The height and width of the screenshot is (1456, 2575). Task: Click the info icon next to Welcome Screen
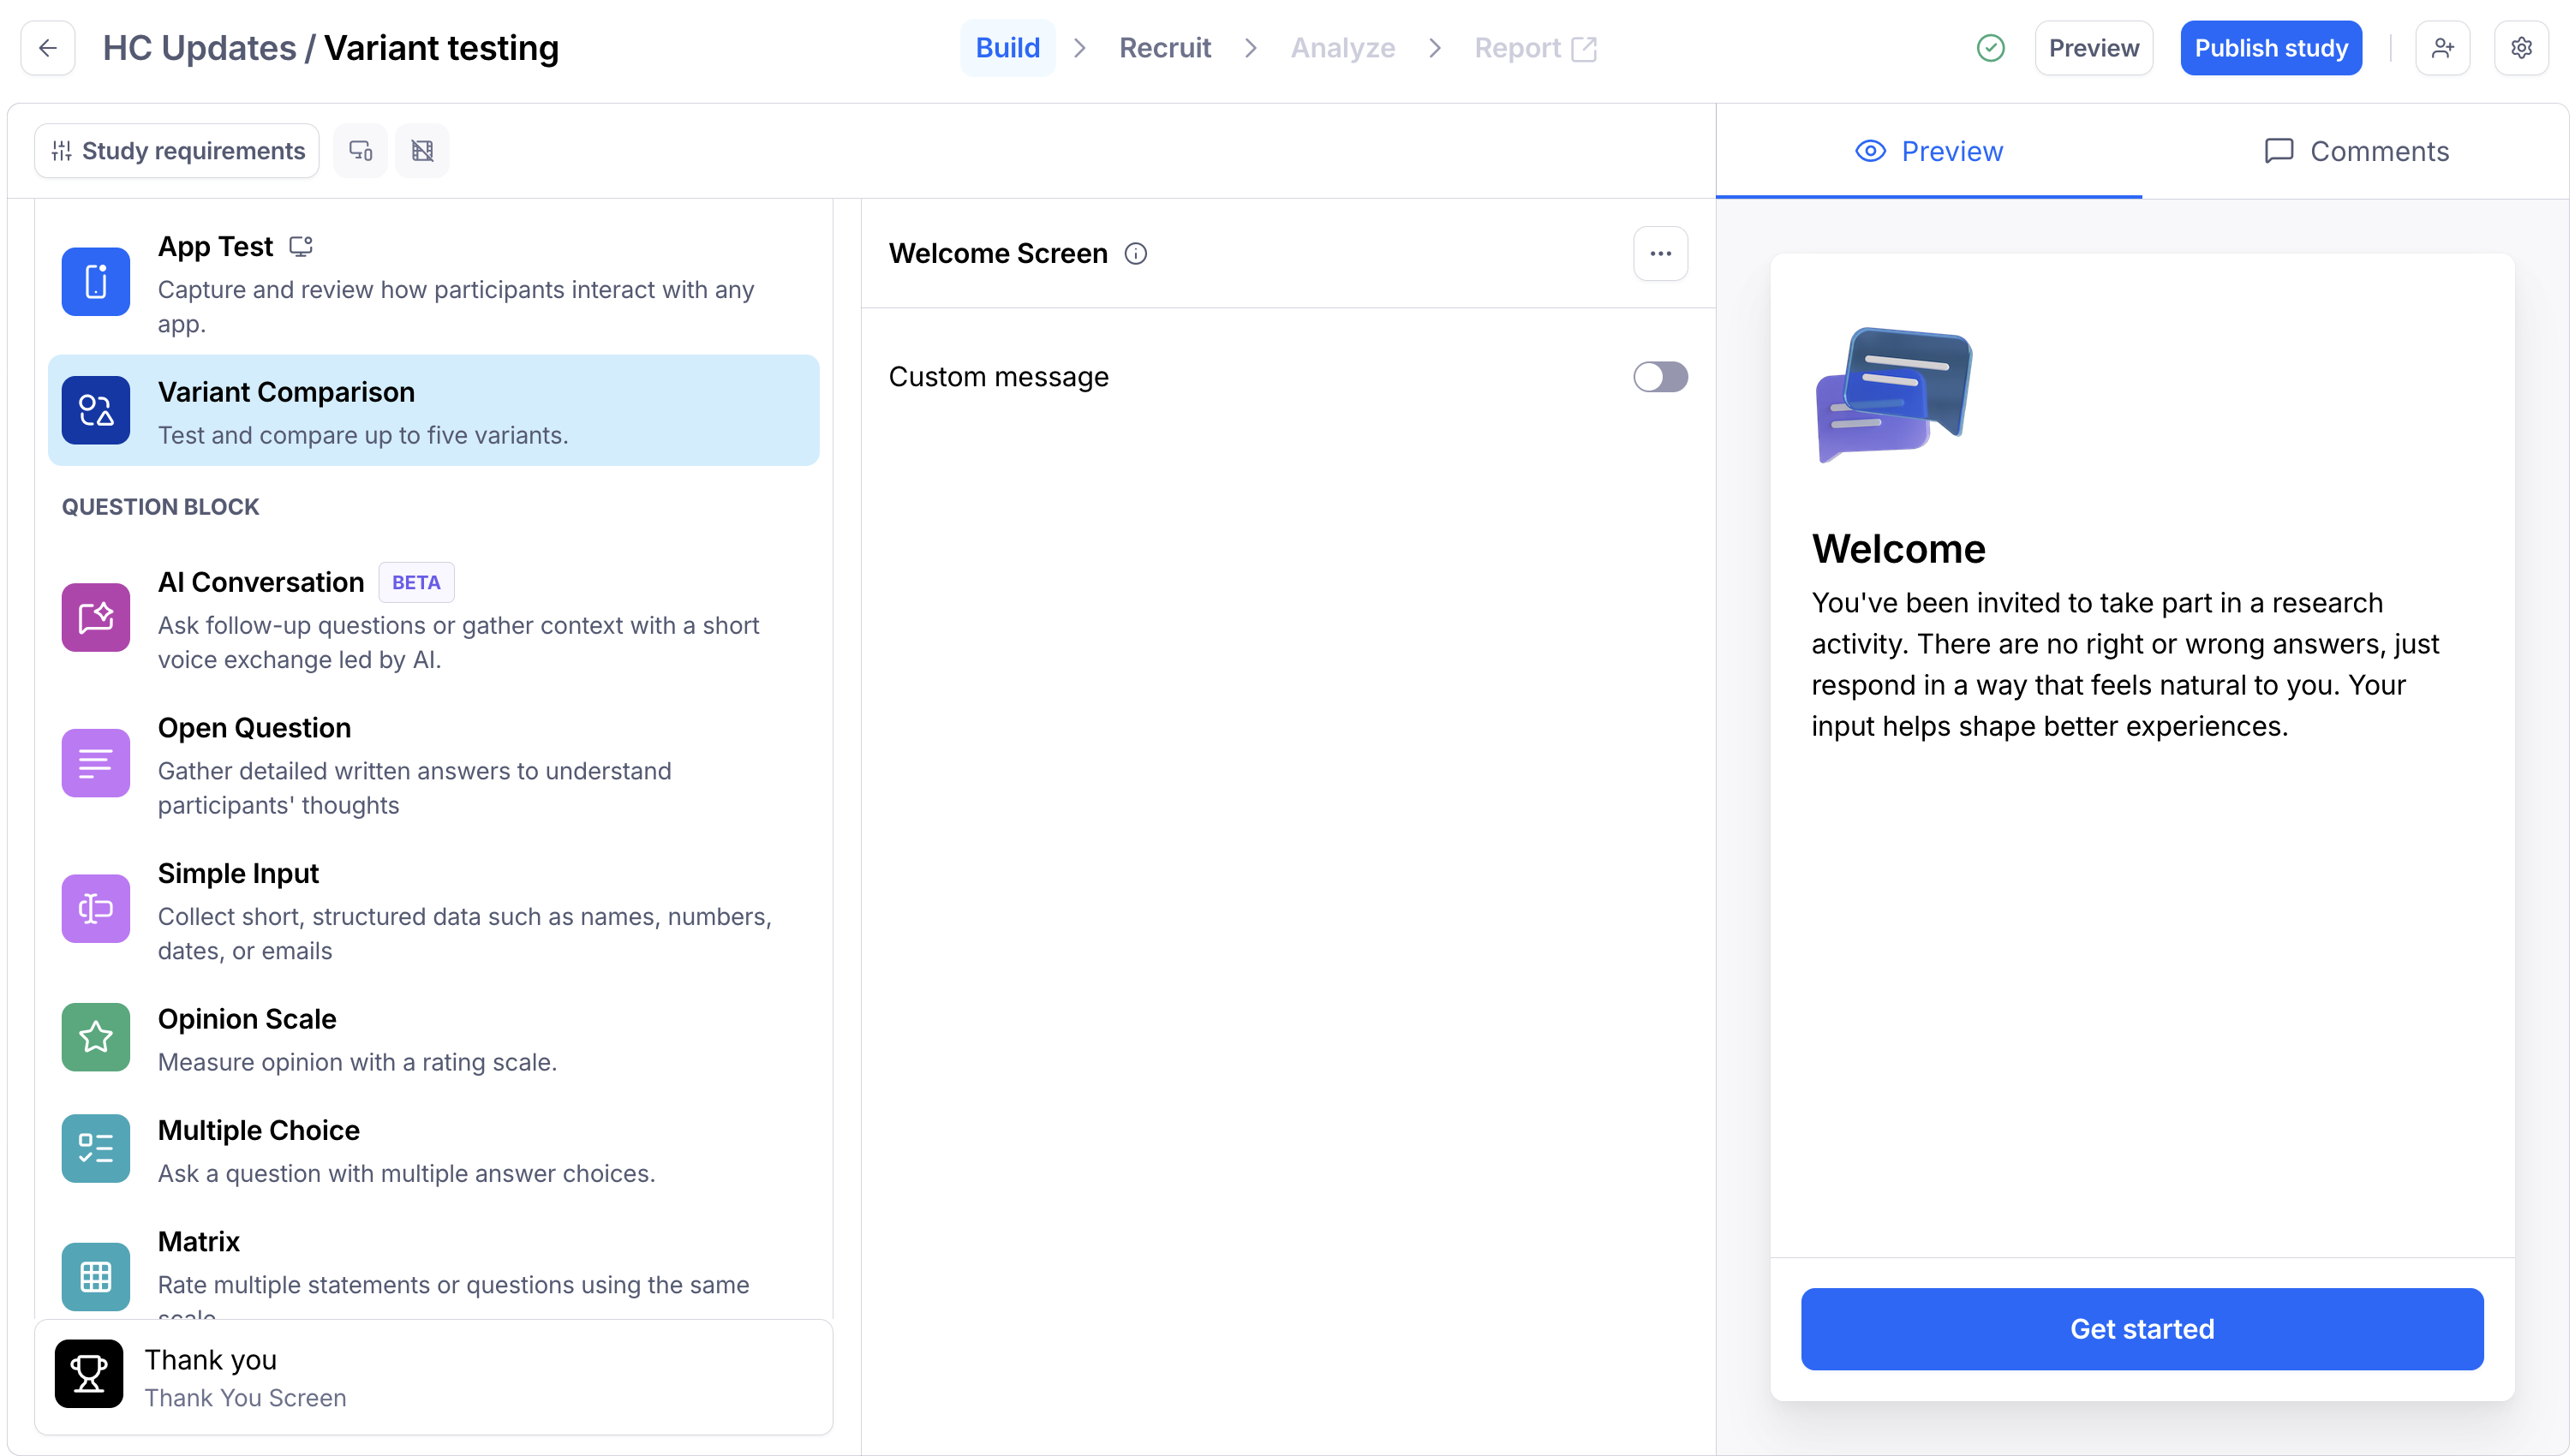click(1136, 254)
